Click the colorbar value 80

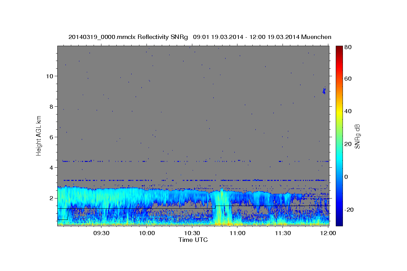point(348,47)
